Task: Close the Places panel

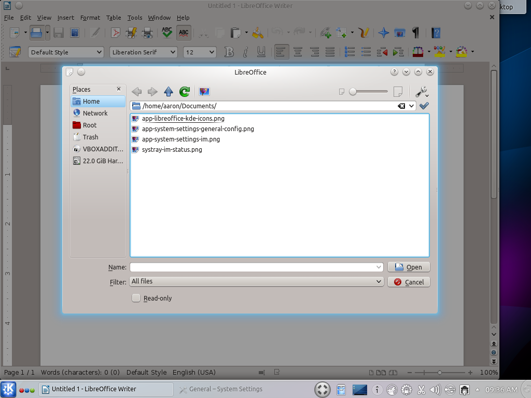Action: [x=119, y=89]
